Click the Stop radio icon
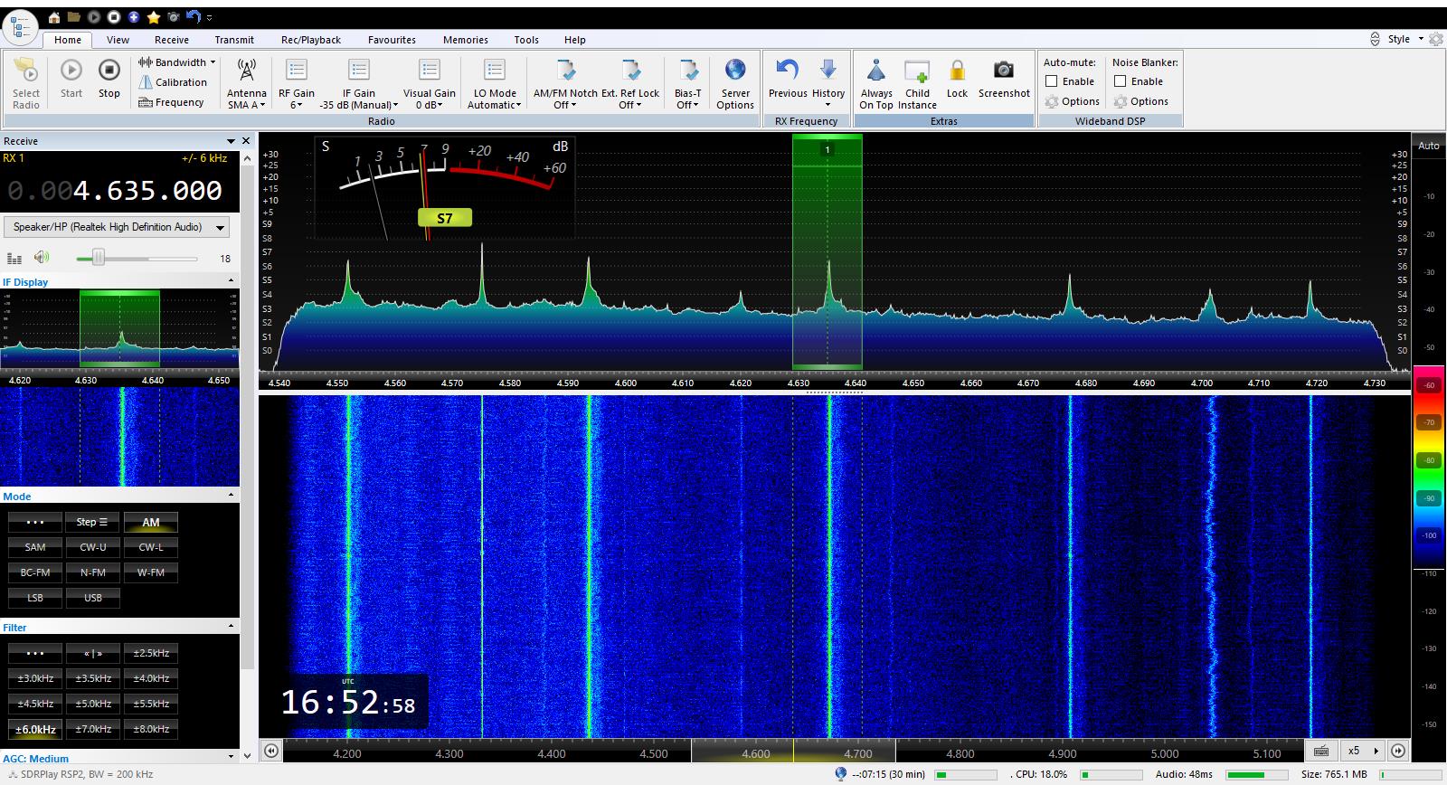The image size is (1447, 785). [109, 71]
